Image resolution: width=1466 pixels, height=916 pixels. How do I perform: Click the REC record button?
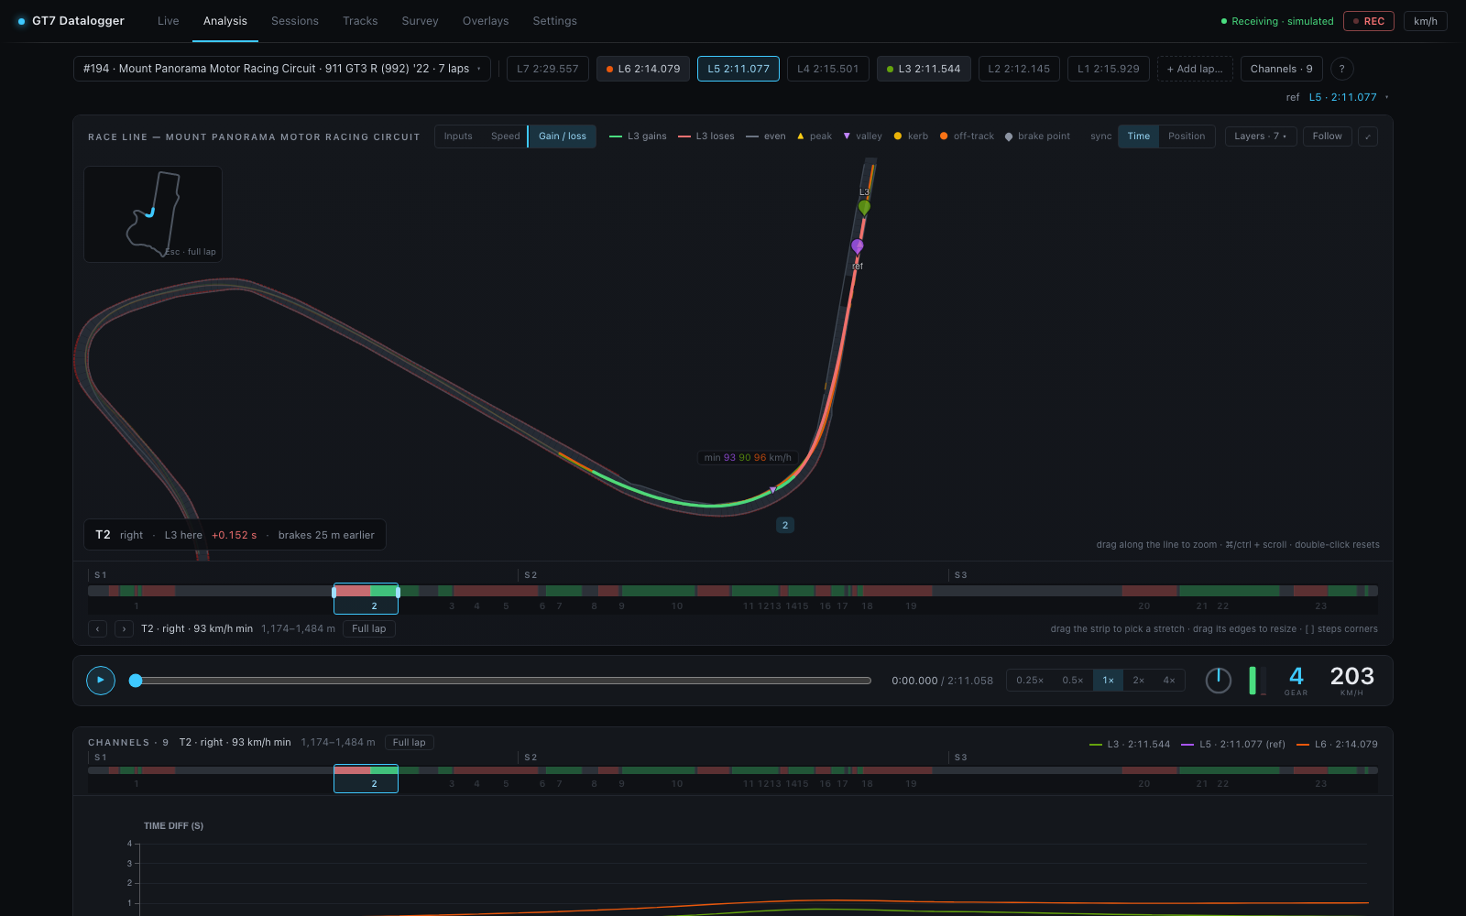pos(1369,21)
